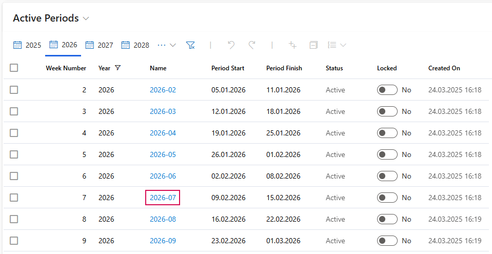
Task: Select the checkbox for week 5 row
Action: point(14,154)
